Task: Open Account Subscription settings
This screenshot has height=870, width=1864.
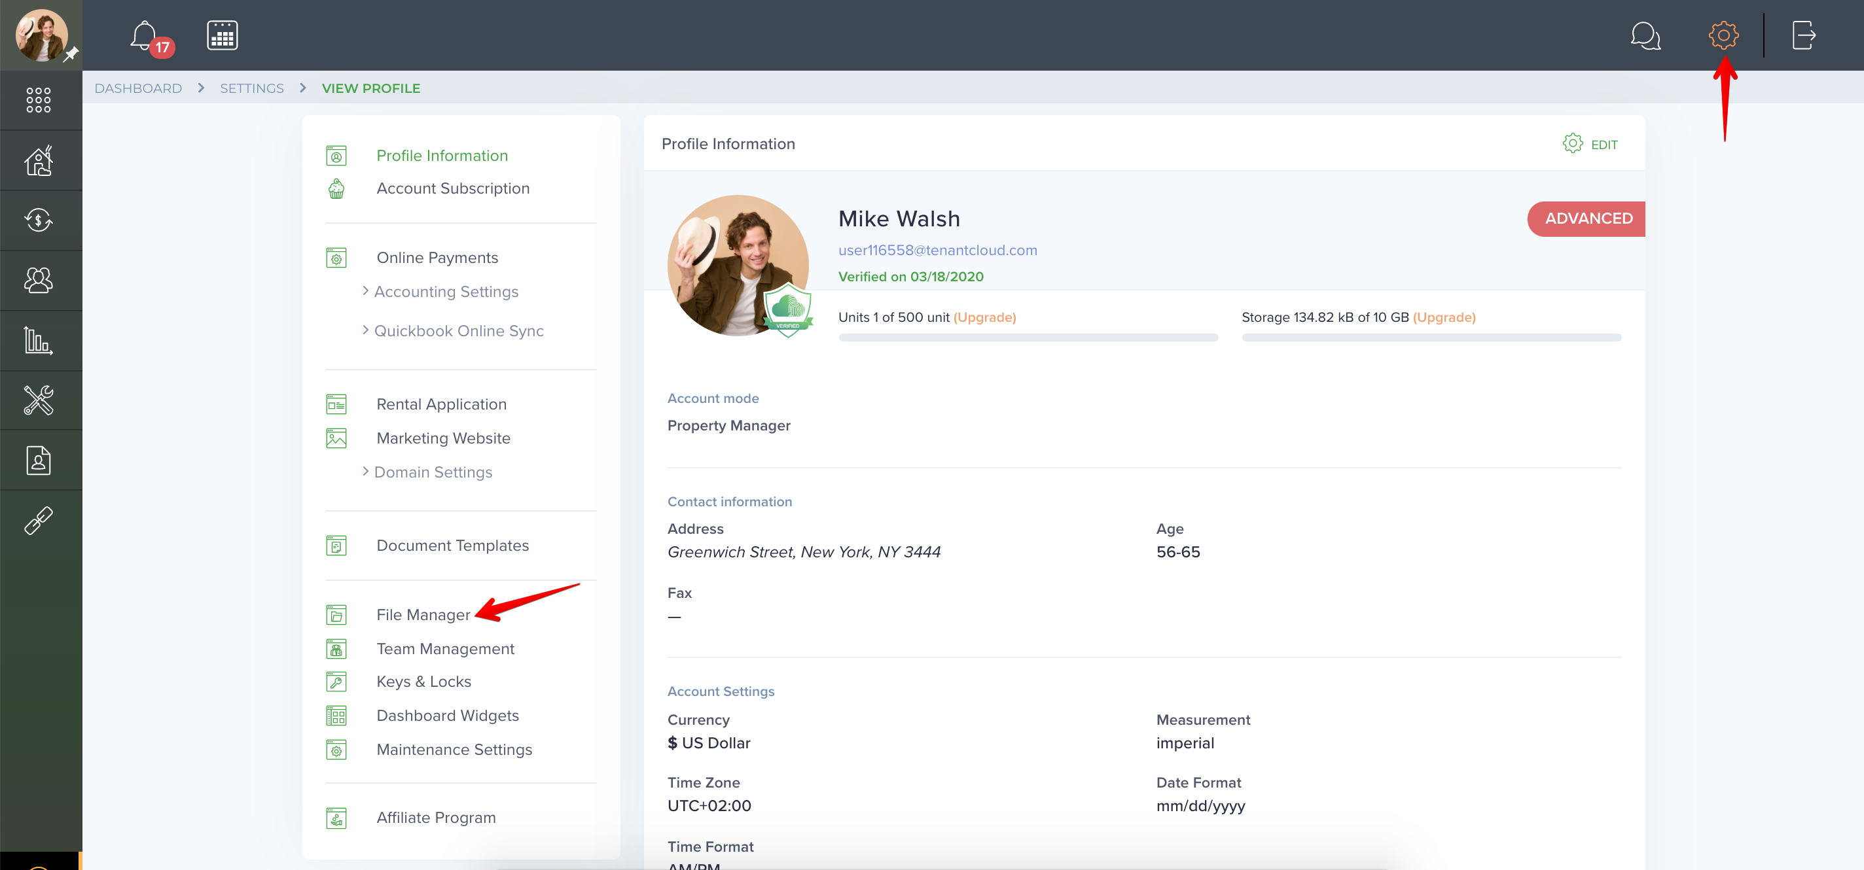Action: coord(453,188)
